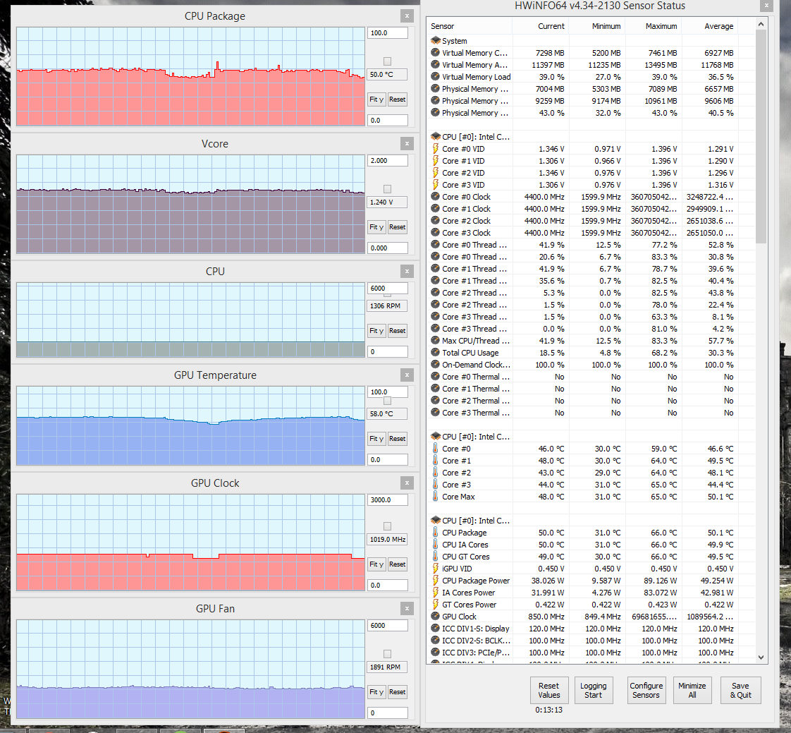Click Reset Values button
Viewport: 791px width, 733px height.
pos(549,690)
